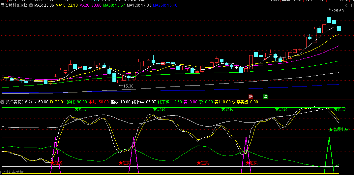Select the MA250 blue moving average label

165,6
